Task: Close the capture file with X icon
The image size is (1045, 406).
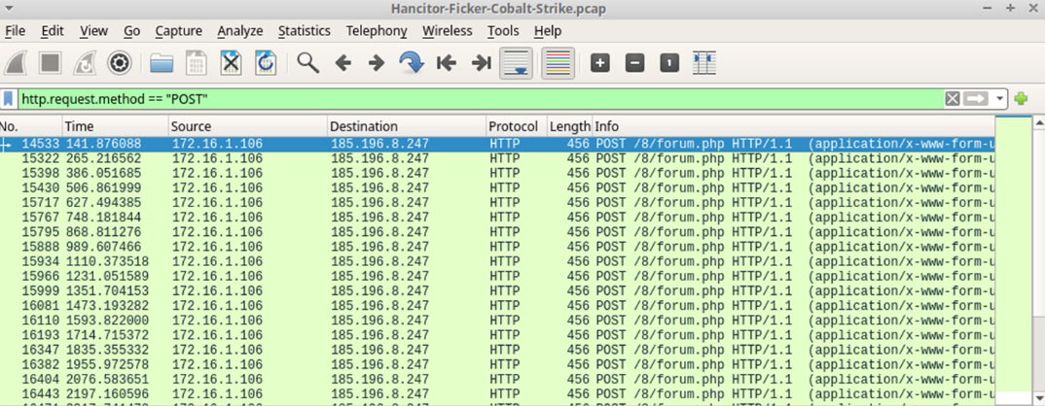Action: [x=230, y=63]
